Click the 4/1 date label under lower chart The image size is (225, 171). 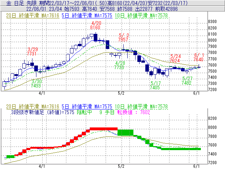(42, 166)
